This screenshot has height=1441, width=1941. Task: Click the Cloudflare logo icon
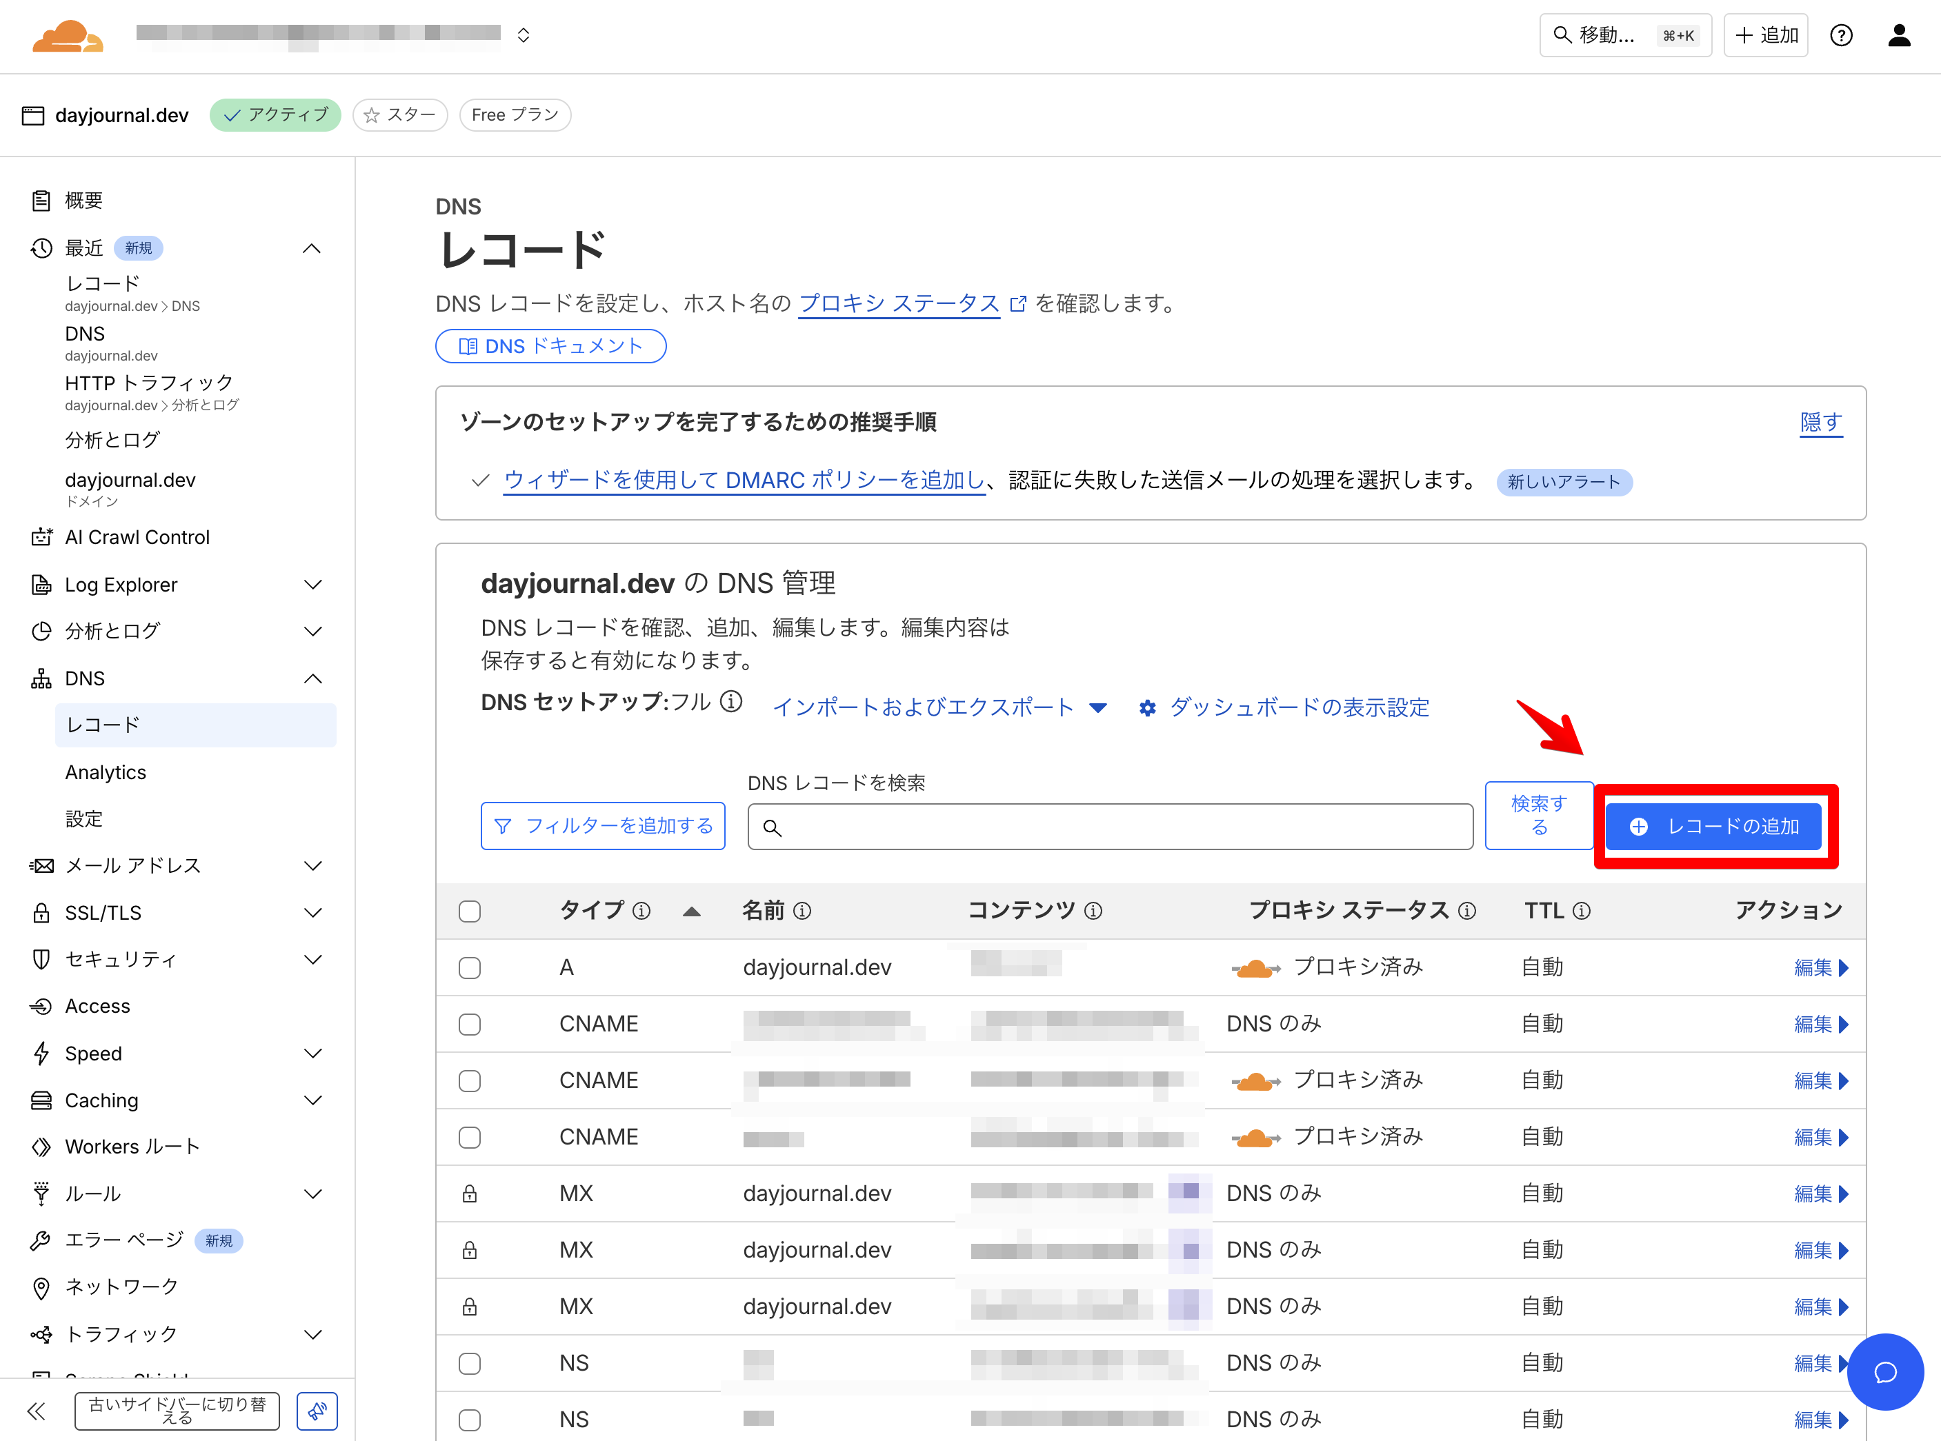click(x=67, y=36)
